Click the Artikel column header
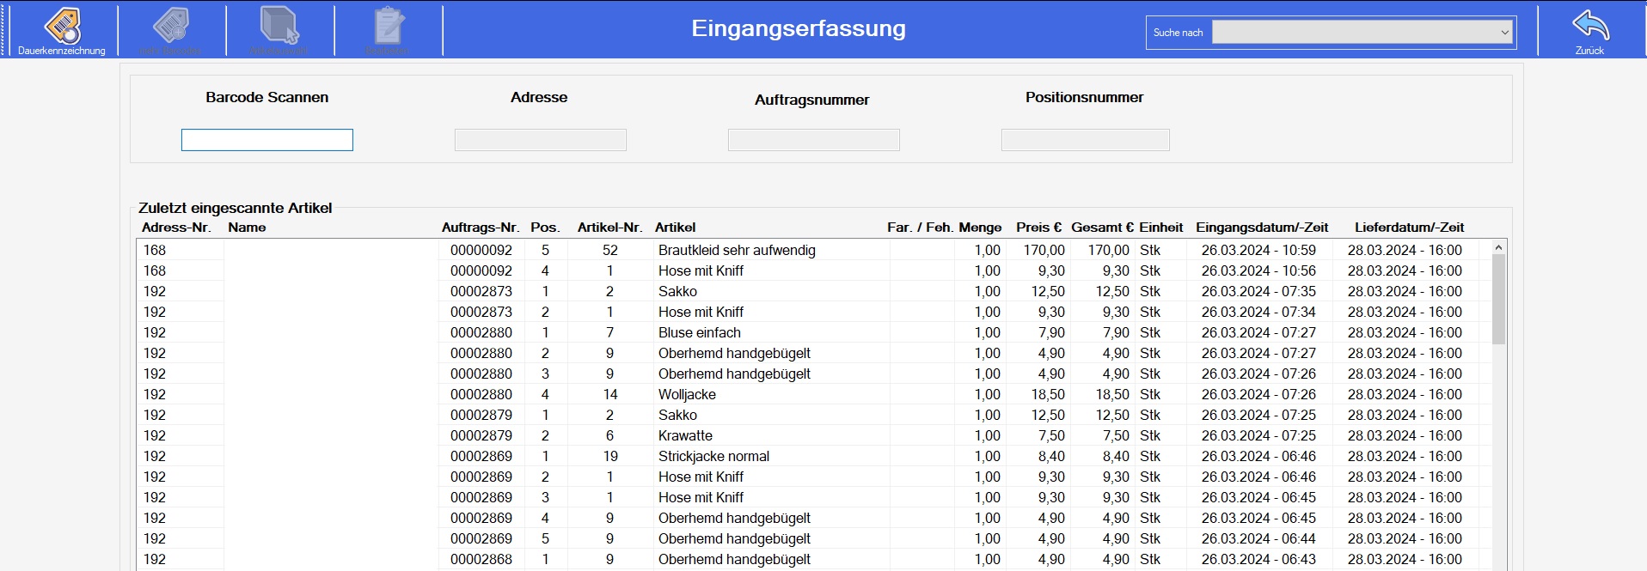This screenshot has width=1647, height=571. click(675, 228)
